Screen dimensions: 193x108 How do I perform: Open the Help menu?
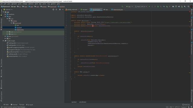(58, 4)
